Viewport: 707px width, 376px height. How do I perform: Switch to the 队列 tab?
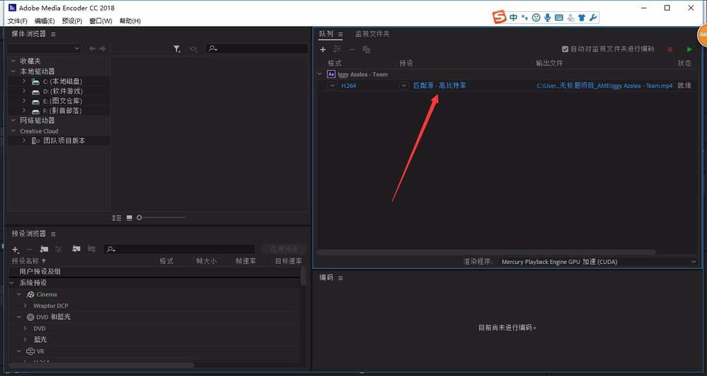click(x=326, y=34)
